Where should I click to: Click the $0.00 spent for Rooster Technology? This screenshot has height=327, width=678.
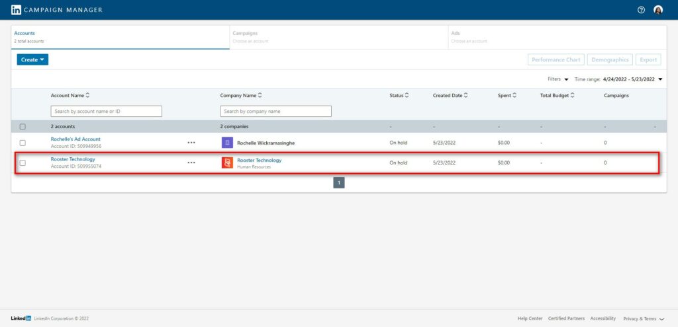point(504,163)
